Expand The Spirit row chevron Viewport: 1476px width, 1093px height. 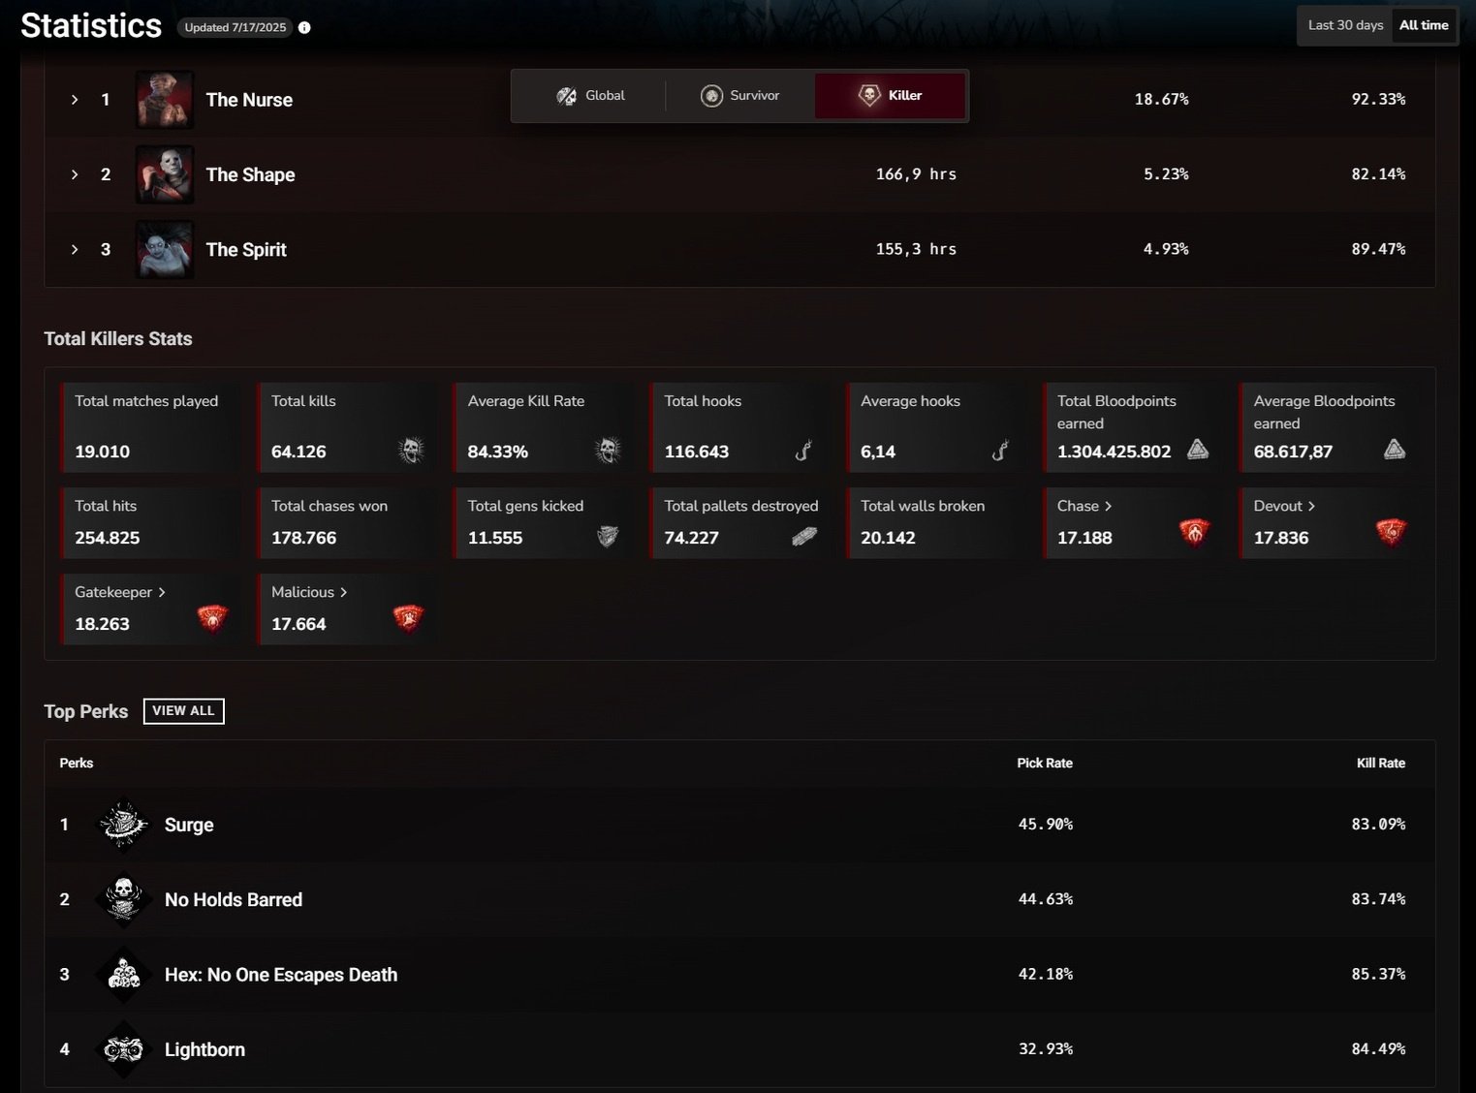pos(75,250)
